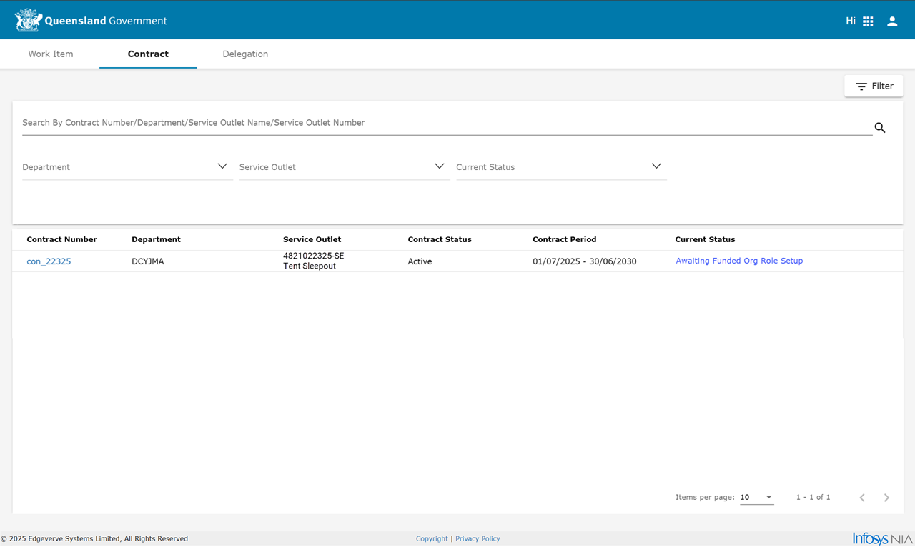Go to next page arrow
Image resolution: width=915 pixels, height=547 pixels.
[x=886, y=498]
